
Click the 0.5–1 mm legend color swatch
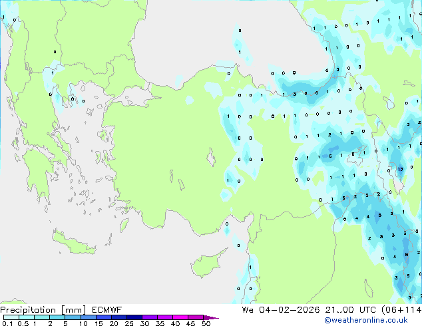point(27,317)
